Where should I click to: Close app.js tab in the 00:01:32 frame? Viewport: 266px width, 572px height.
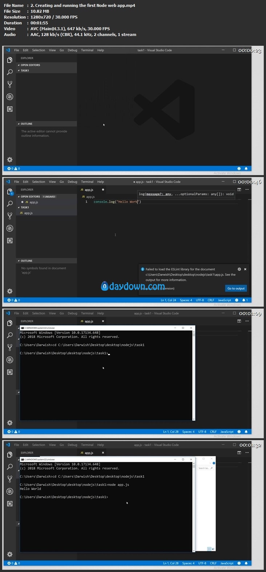103,453
